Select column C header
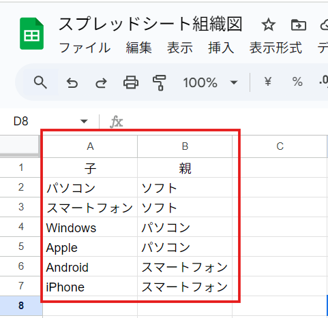This screenshot has height=318, width=328. (280, 146)
